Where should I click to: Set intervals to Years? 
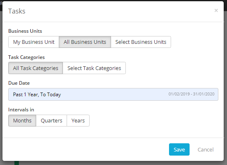[78, 121]
